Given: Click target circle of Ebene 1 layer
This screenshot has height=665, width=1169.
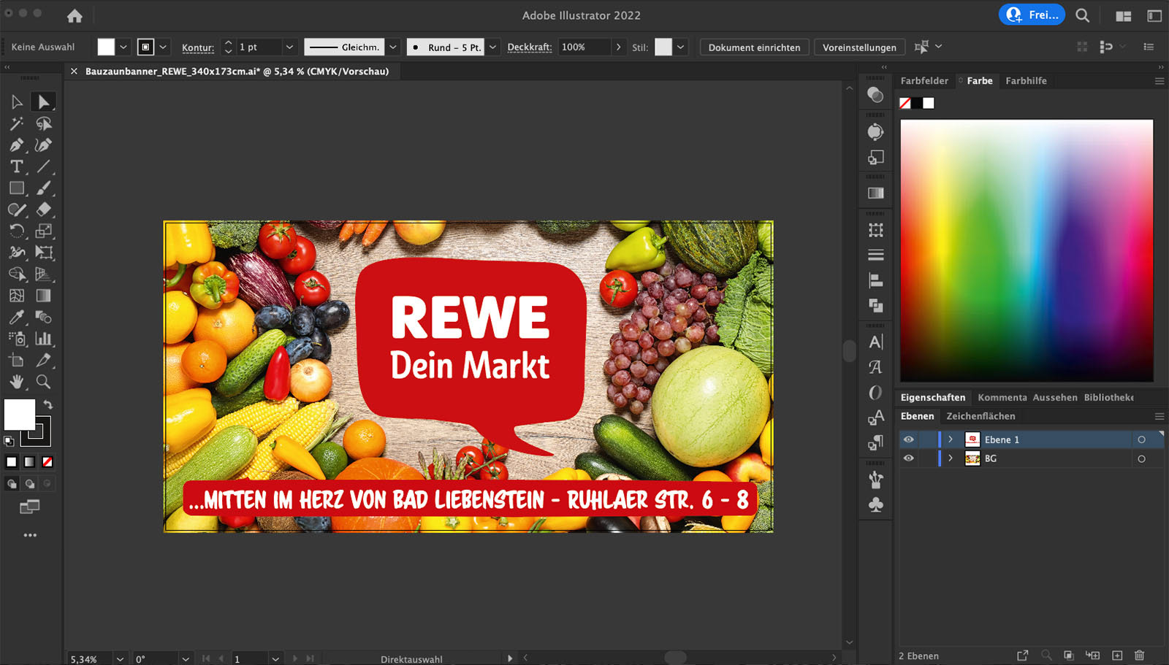Looking at the screenshot, I should [x=1141, y=439].
